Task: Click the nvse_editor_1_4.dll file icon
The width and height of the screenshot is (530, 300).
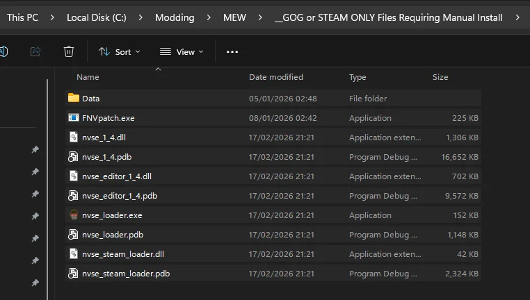Action: [74, 176]
